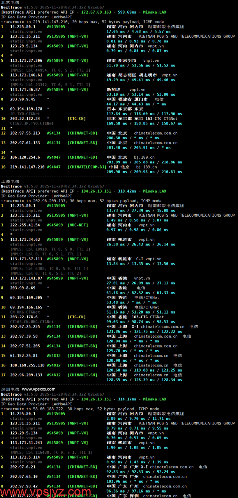Select hop IP 113.171.31.241

[x=26, y=443]
